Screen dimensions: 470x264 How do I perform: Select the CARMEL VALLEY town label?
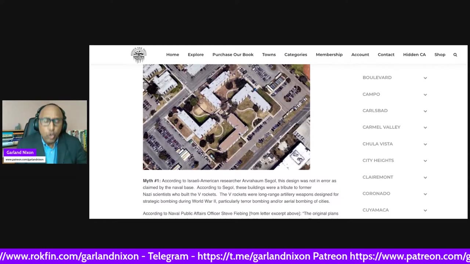click(x=382, y=127)
